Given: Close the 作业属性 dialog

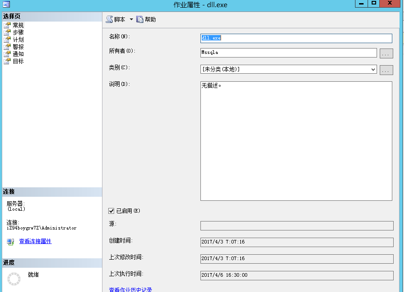Looking at the screenshot, I should coord(390,4).
